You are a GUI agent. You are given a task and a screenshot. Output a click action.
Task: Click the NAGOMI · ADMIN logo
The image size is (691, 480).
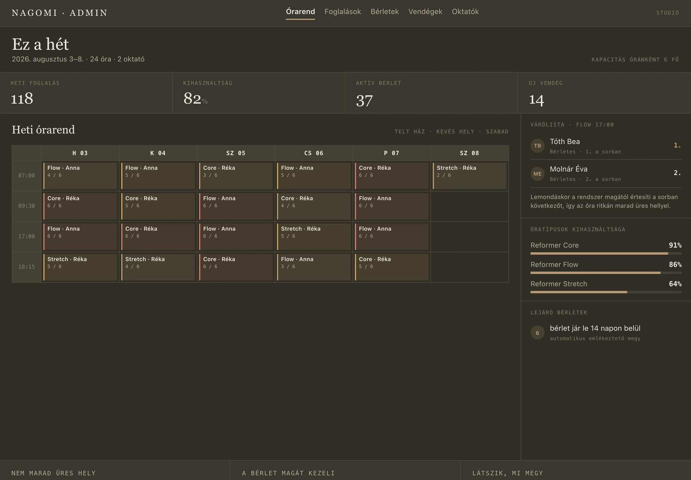click(x=60, y=13)
